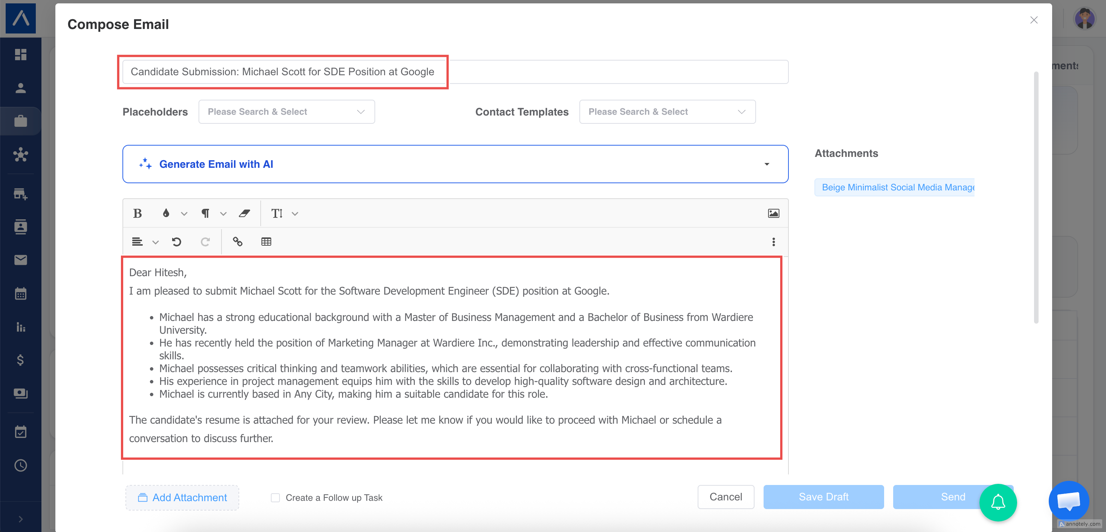Viewport: 1106px width, 532px height.
Task: Open the briefcase jobs icon in sidebar
Action: [x=21, y=121]
